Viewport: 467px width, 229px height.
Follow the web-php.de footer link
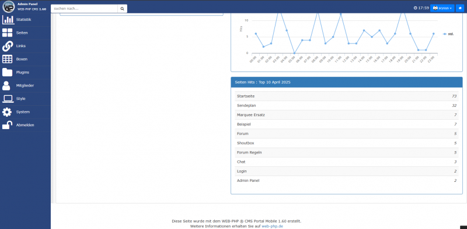[x=272, y=226]
